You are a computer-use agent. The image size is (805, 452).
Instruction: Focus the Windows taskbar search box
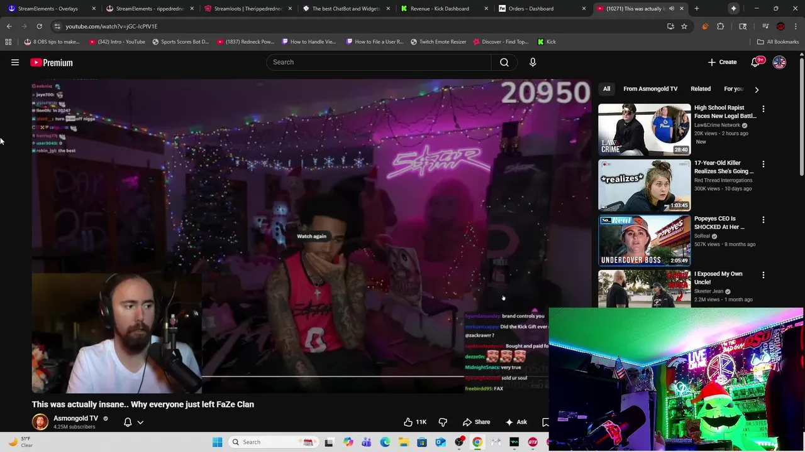273,442
